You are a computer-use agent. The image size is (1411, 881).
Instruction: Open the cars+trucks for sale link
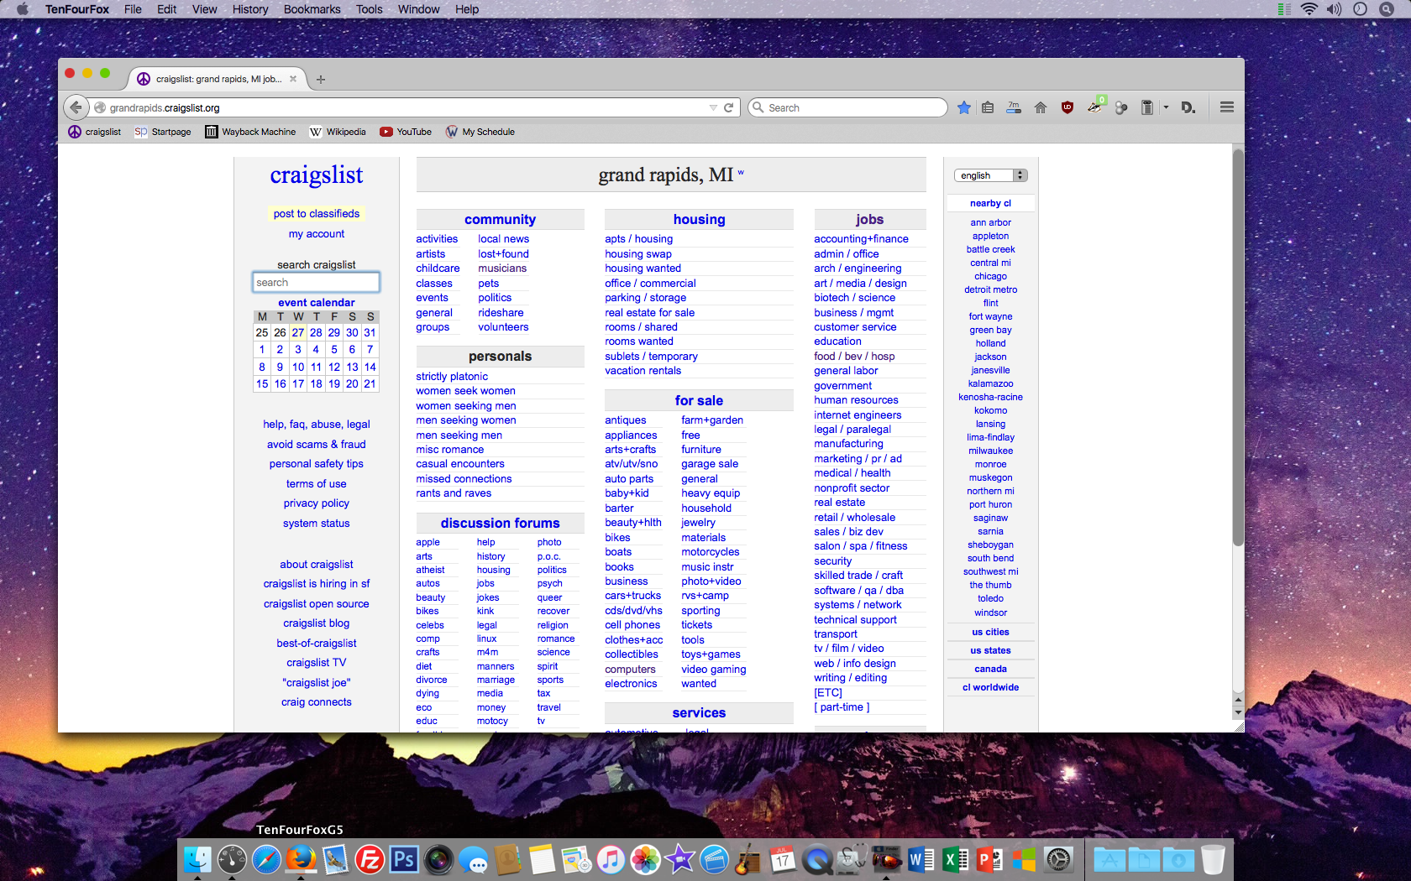pos(633,596)
